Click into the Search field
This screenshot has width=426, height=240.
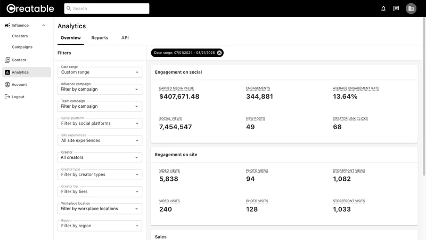tap(106, 9)
